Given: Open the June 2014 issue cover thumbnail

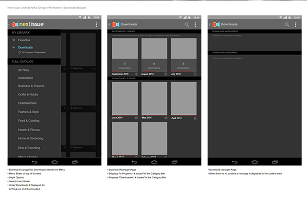Looking at the screenshot, I should coord(125,98).
